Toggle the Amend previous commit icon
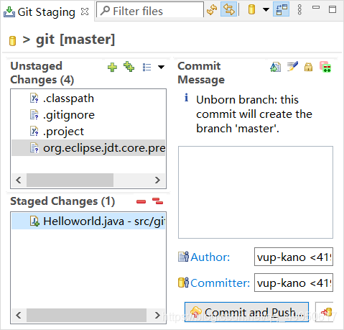This screenshot has height=330, width=344. tap(276, 67)
